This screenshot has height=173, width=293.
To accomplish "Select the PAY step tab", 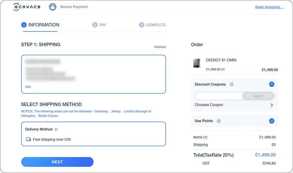I will click(x=99, y=25).
